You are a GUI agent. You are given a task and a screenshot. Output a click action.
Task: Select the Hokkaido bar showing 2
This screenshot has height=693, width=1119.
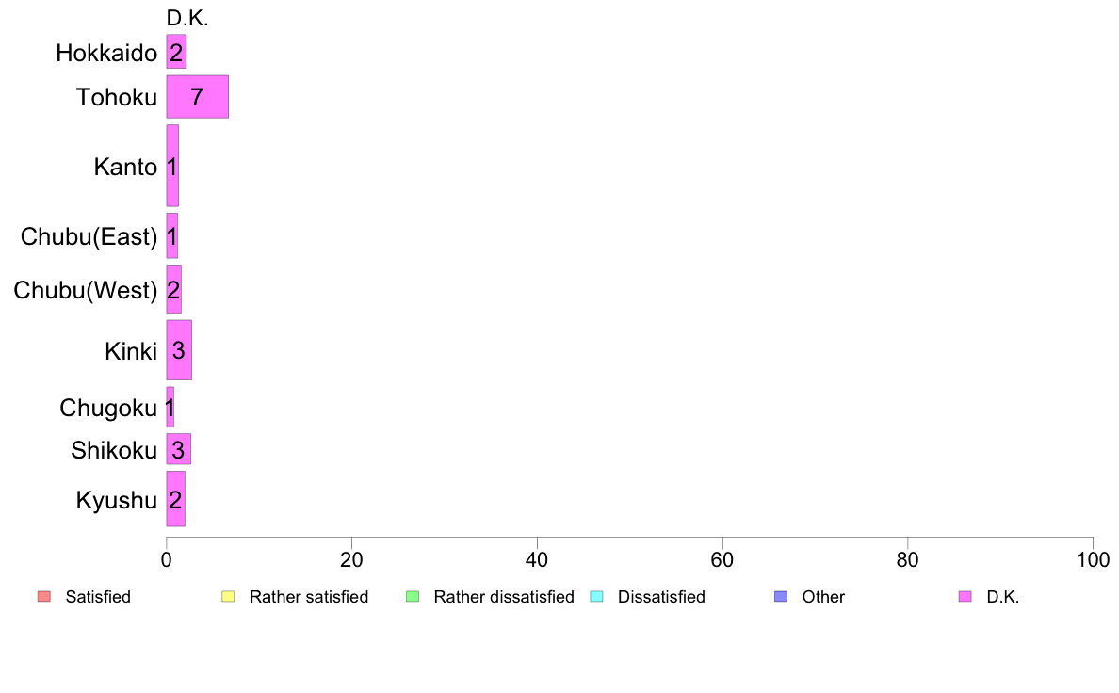coord(176,52)
